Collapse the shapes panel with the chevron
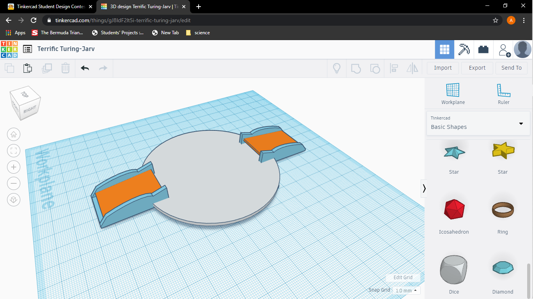Screen dimensions: 533x299 coord(424,188)
